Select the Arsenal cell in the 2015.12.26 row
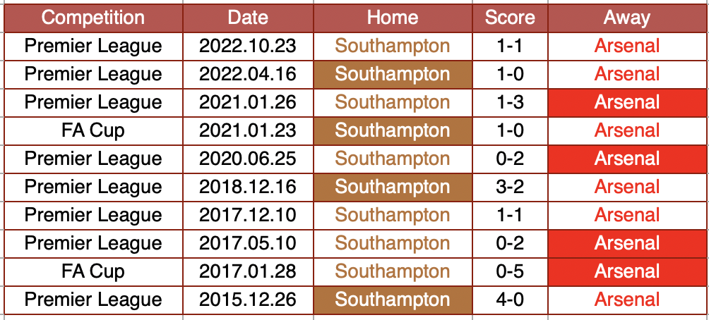The image size is (709, 320). (x=626, y=300)
